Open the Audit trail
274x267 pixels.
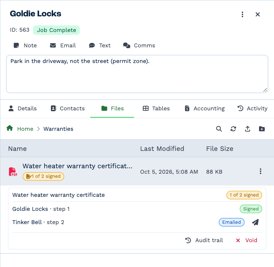point(204,240)
